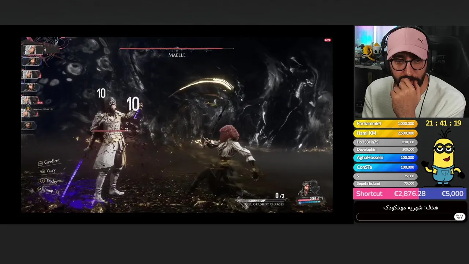Screen dimensions: 469x264
Task: Click the RT button icon beside Gradient
Action: pos(41,163)
